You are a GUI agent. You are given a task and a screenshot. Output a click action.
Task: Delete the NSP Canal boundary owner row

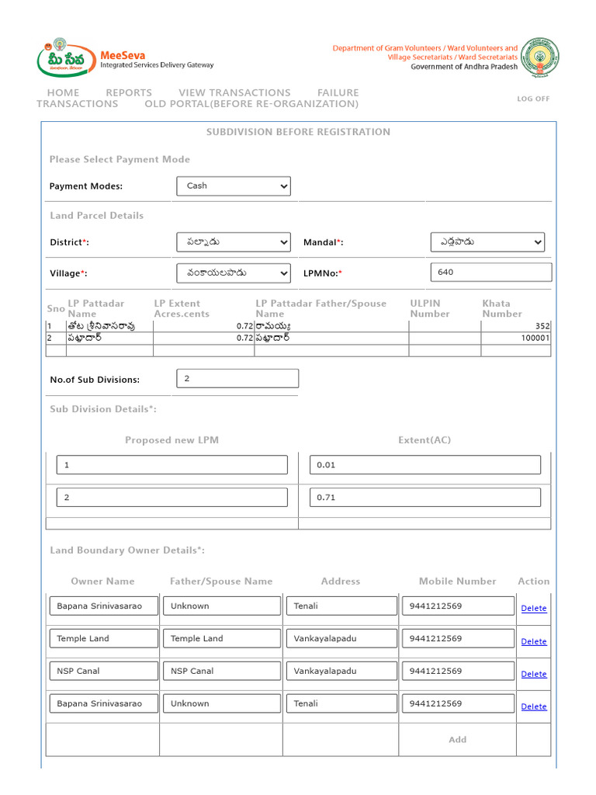[534, 674]
